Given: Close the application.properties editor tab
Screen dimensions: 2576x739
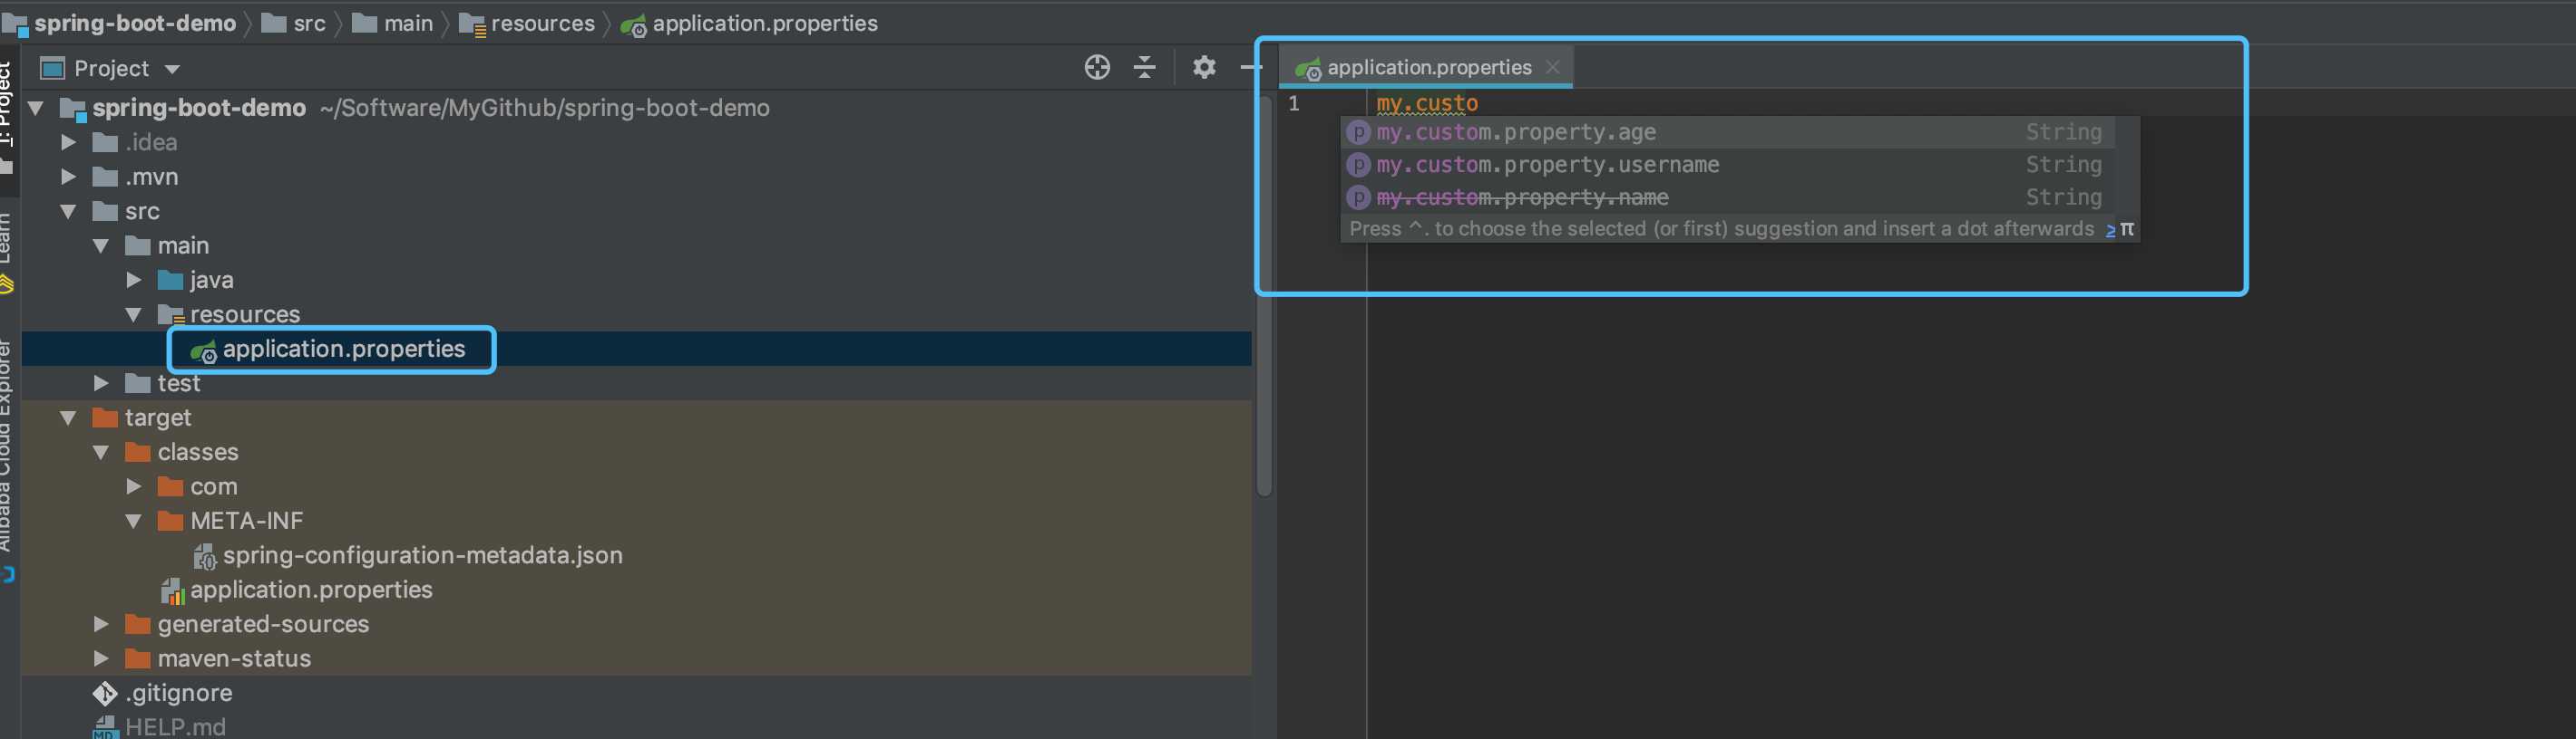Looking at the screenshot, I should point(1552,67).
